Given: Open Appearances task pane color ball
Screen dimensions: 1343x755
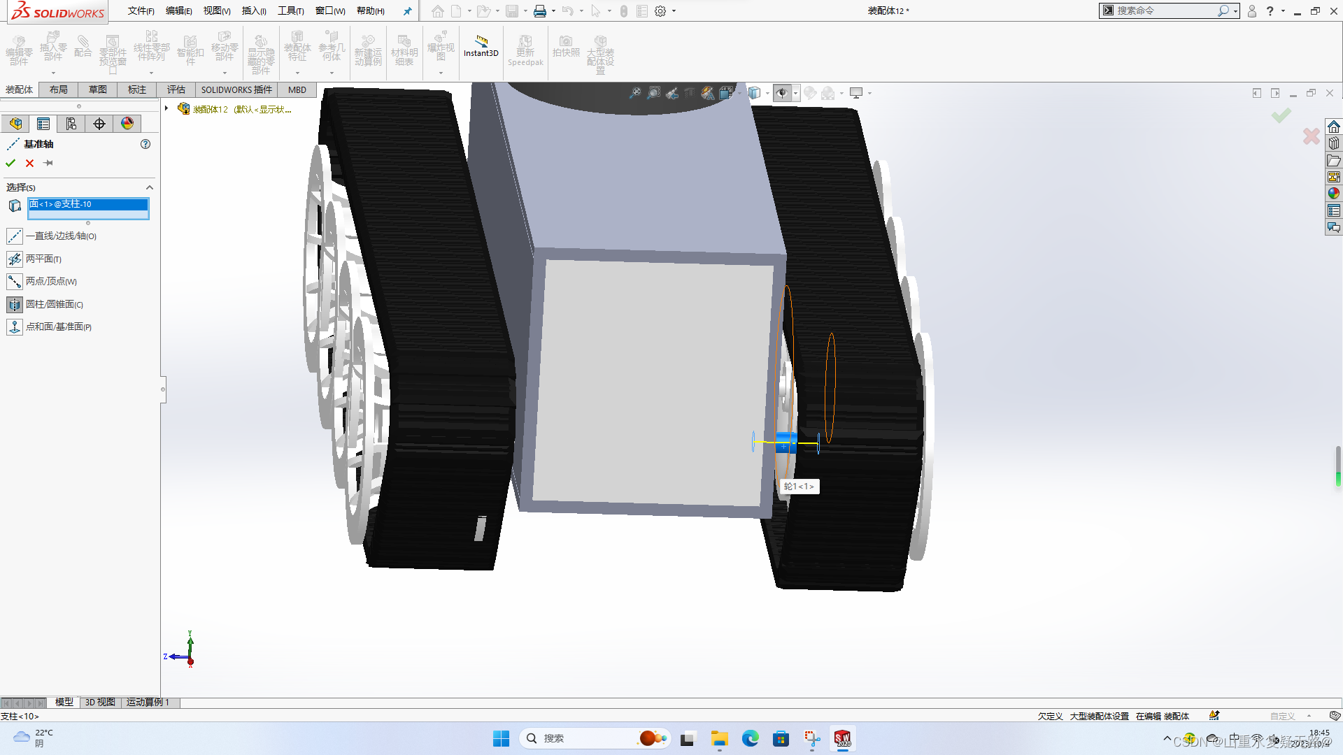Looking at the screenshot, I should (1334, 194).
